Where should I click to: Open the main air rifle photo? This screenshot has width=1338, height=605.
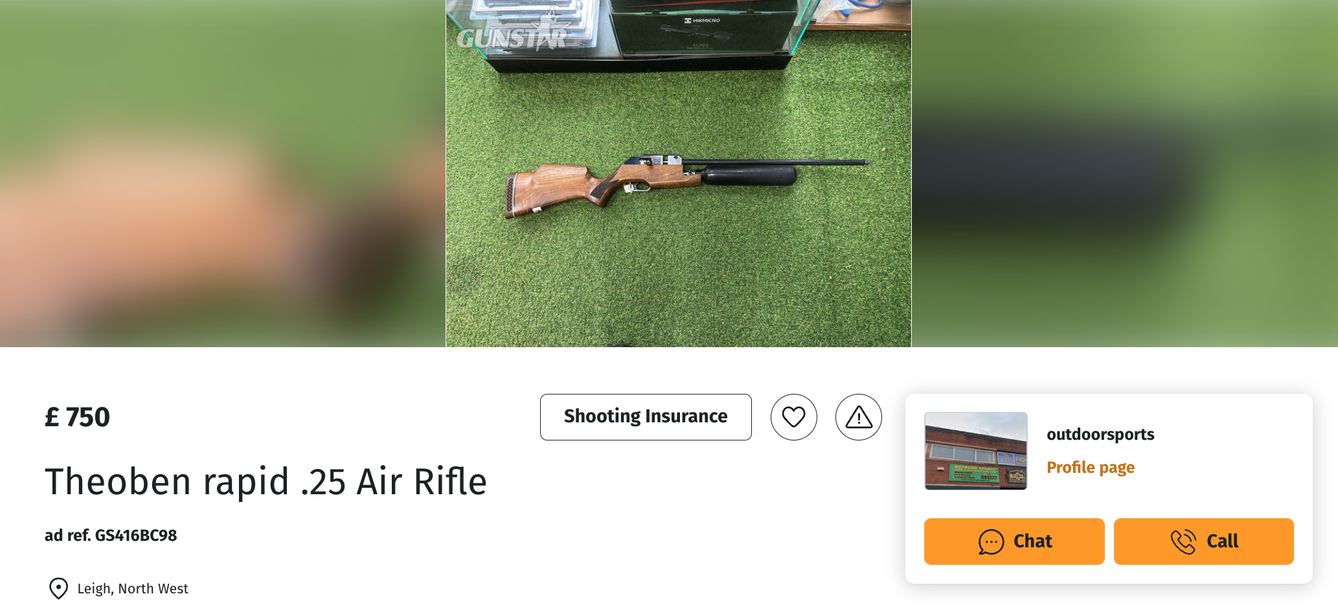tap(678, 174)
